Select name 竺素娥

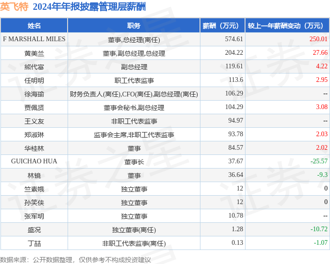coord(34,189)
